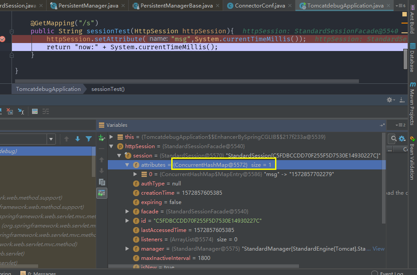Image resolution: width=417 pixels, height=275 pixels.
Task: Open the debug panel settings gear
Action: click(x=390, y=100)
